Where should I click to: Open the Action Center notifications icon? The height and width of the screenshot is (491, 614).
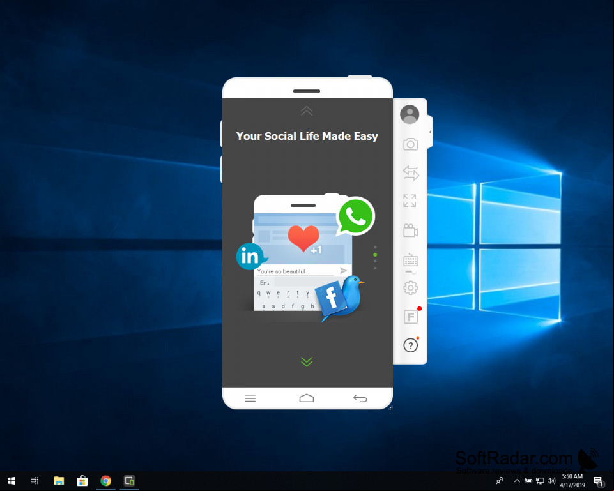598,481
